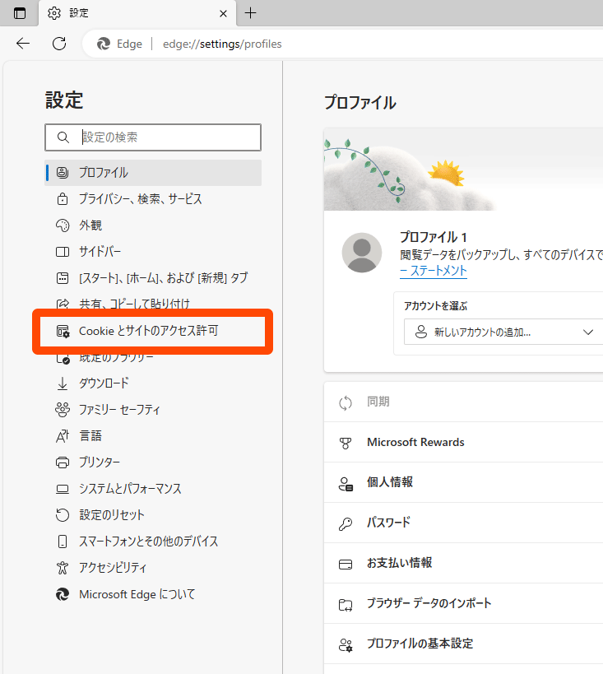Select プライバシー、検索、サービス in sidebar

(140, 199)
